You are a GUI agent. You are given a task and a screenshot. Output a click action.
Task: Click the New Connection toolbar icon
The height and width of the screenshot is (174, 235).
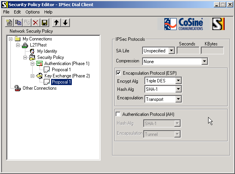9,23
